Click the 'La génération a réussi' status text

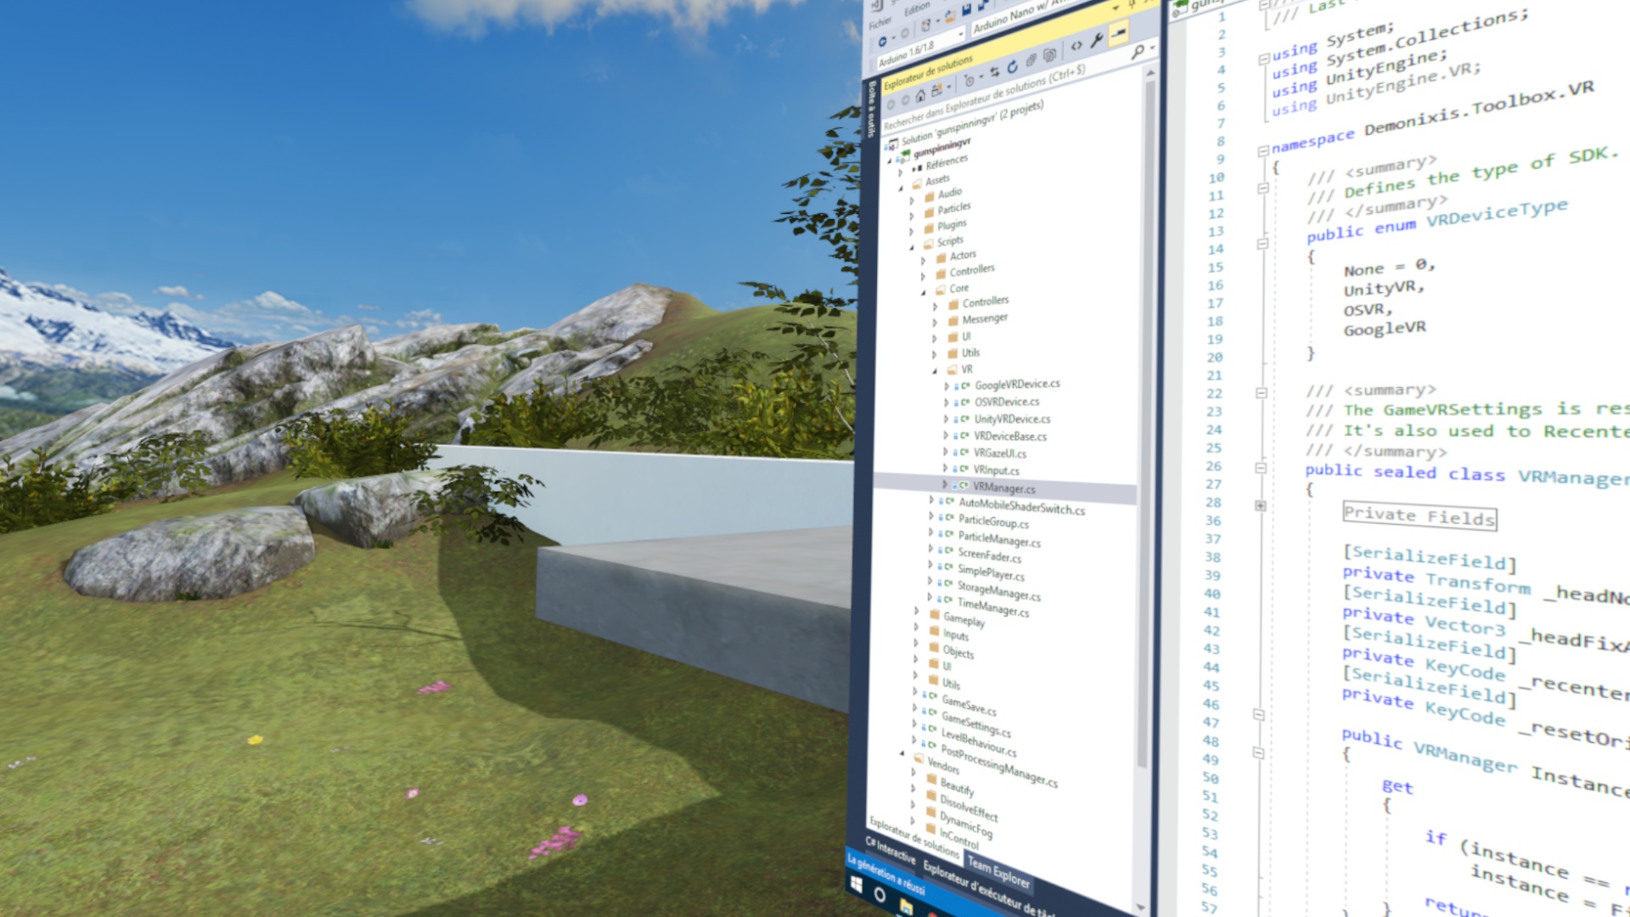(885, 875)
